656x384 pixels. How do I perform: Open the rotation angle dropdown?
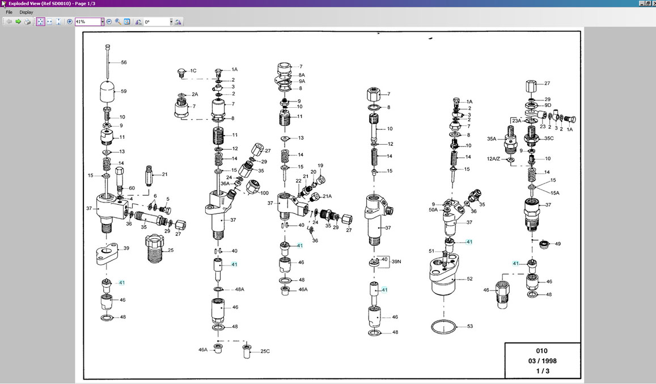click(171, 22)
